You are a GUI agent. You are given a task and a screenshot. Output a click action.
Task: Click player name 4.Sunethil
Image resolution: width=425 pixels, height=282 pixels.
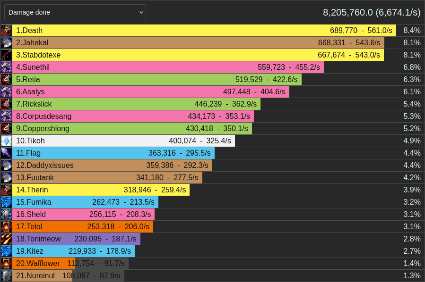click(x=33, y=67)
